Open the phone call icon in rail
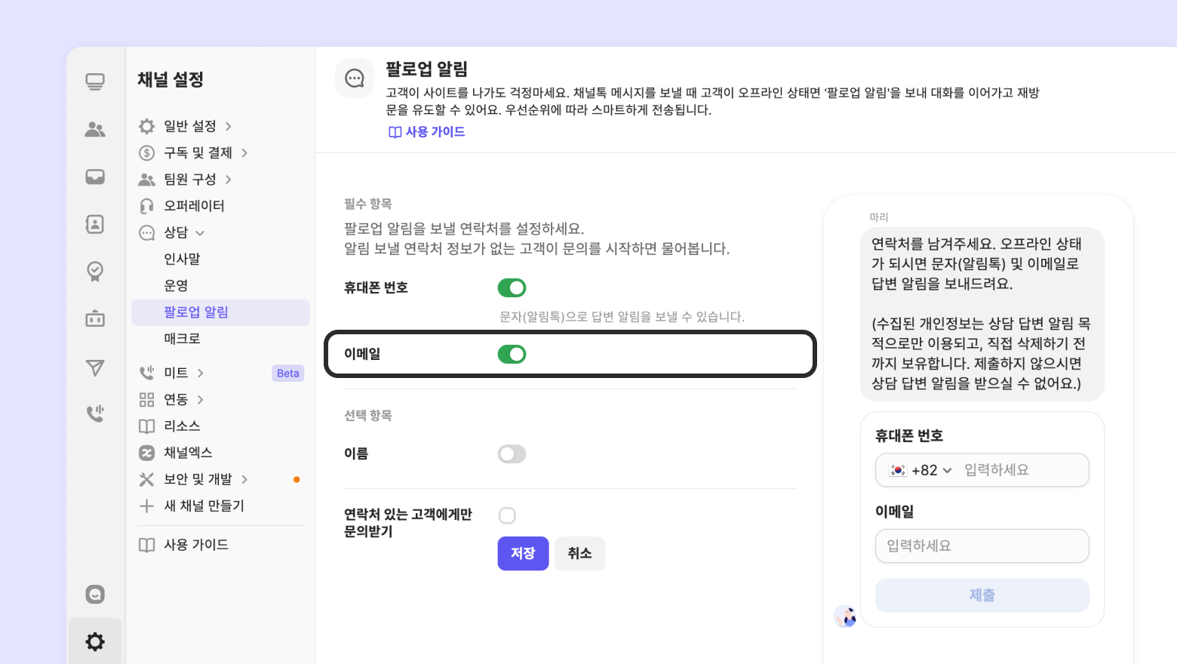This screenshot has height=664, width=1177. pyautogui.click(x=95, y=413)
